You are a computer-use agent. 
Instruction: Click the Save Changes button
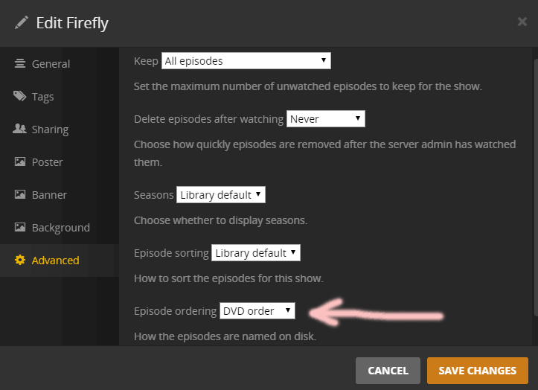477,370
